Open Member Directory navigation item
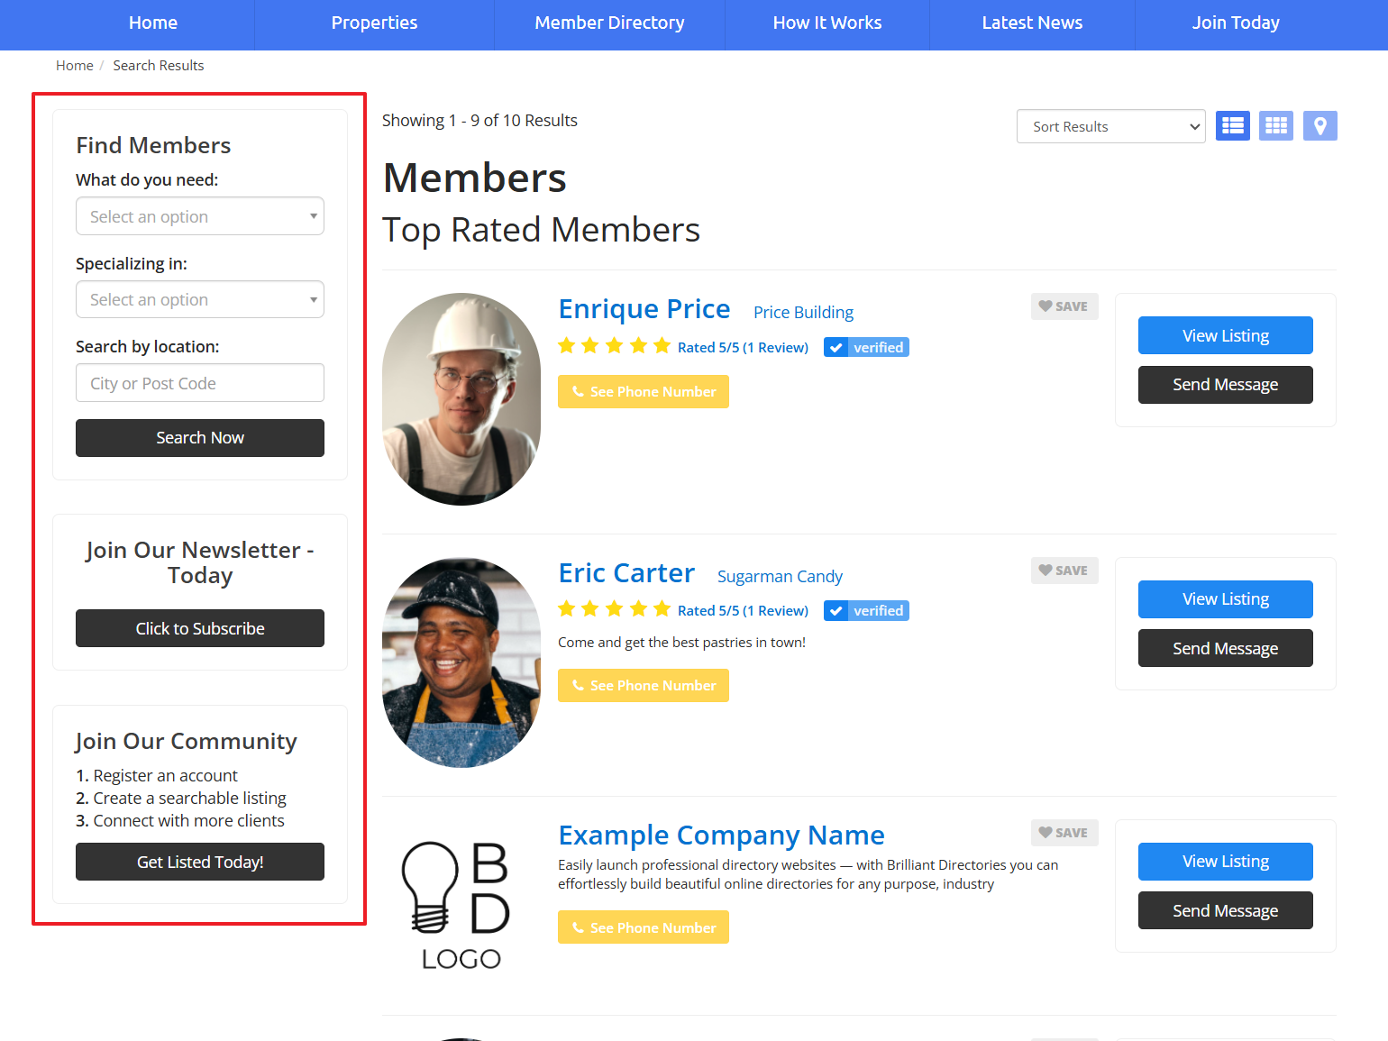 pyautogui.click(x=609, y=23)
